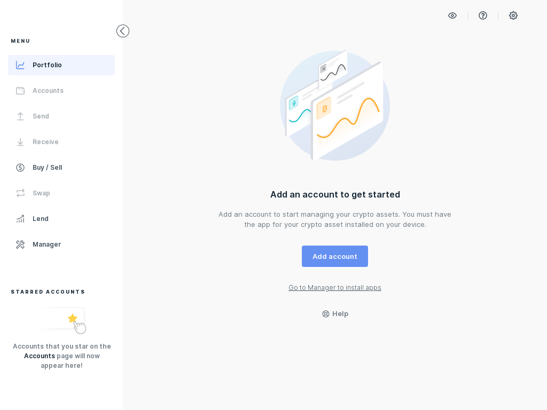Click the Send upload-arrow icon
547x410 pixels.
[x=20, y=116]
